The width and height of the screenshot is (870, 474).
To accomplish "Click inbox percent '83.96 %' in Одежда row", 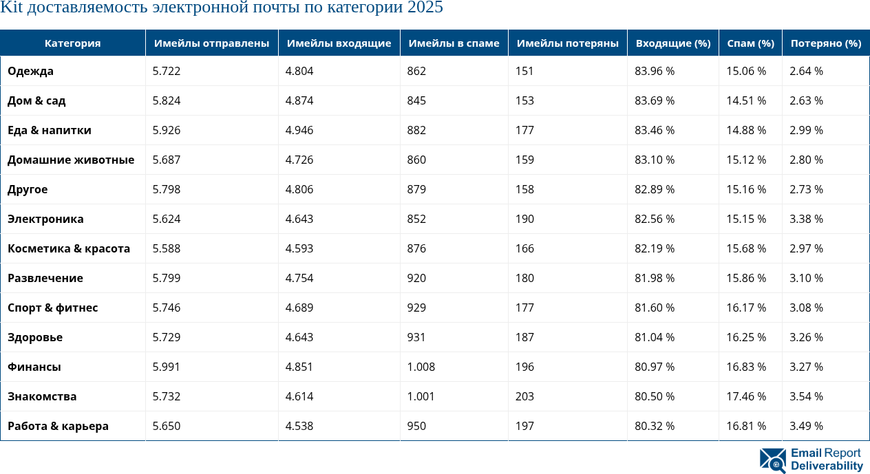I will 655,71.
